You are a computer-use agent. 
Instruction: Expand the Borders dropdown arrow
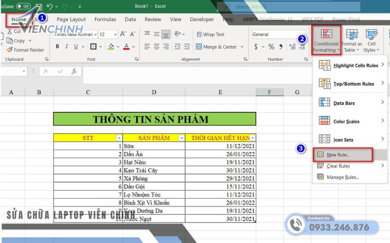100,47
